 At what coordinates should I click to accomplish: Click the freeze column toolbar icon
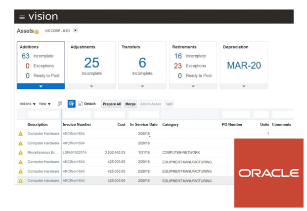point(60,104)
